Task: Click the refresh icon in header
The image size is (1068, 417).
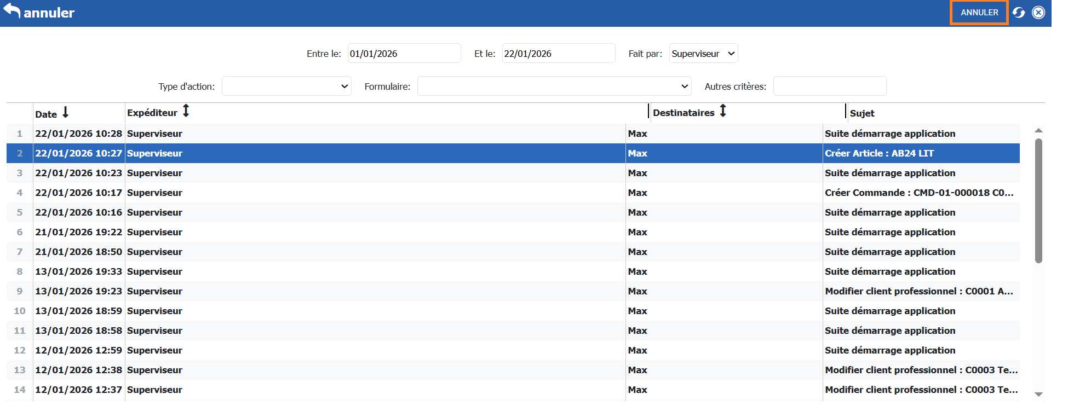Action: (x=1019, y=13)
